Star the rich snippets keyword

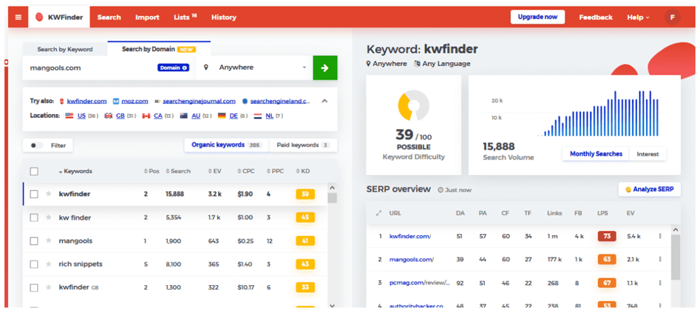pos(49,264)
